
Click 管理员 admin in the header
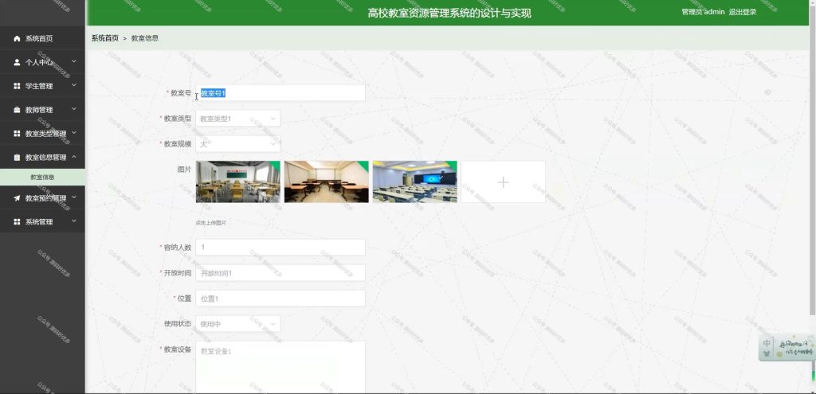click(x=703, y=13)
